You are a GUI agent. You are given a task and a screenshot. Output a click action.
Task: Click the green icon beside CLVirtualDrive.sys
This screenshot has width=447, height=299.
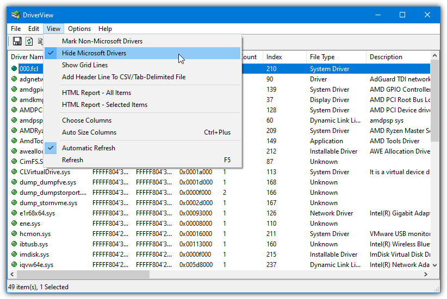point(14,172)
